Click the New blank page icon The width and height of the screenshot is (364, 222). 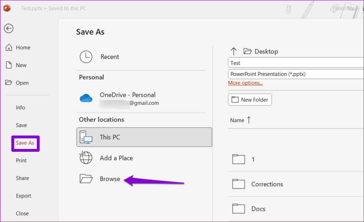(9, 65)
